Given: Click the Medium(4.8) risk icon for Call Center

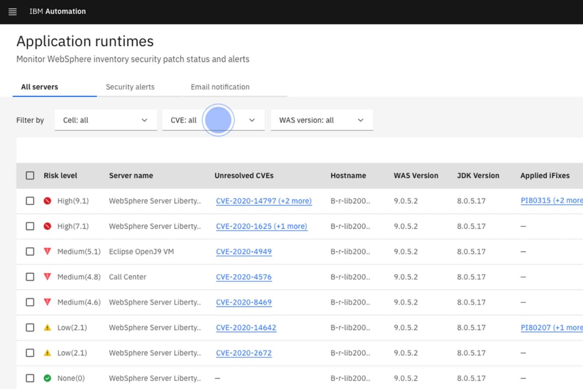Looking at the screenshot, I should point(48,276).
